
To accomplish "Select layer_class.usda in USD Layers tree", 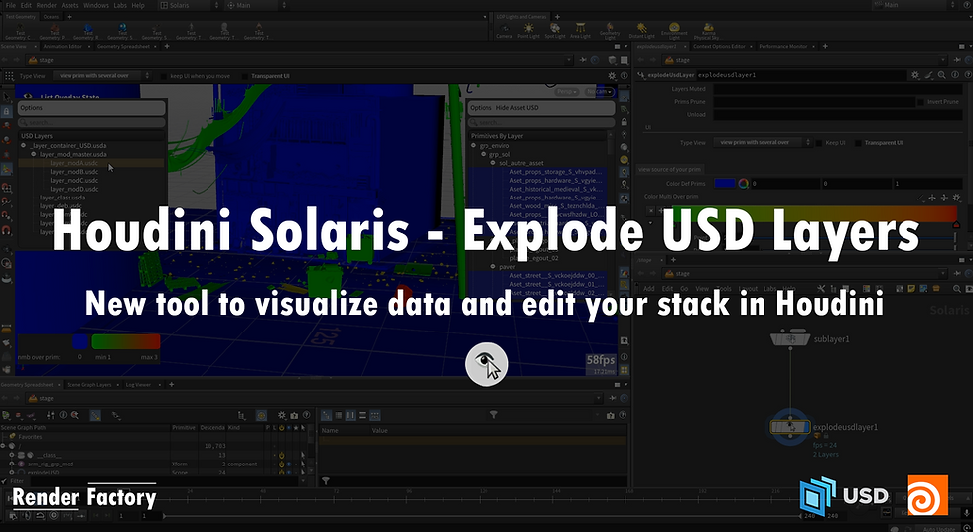I will tap(62, 198).
